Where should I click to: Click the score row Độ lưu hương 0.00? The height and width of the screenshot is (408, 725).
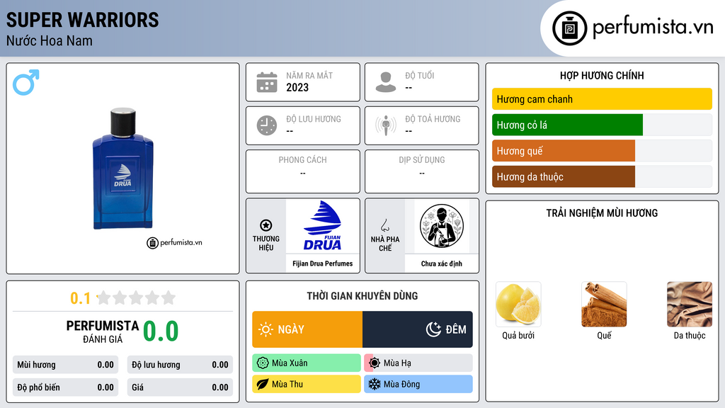[180, 365]
